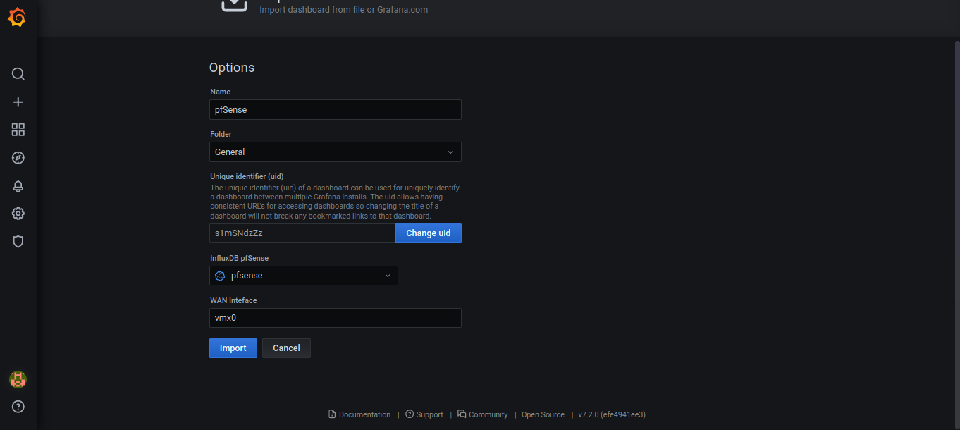
Task: Expand the Folder General dropdown
Action: (x=336, y=152)
